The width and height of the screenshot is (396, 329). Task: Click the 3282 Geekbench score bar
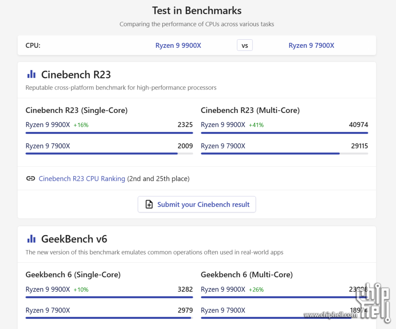point(109,297)
